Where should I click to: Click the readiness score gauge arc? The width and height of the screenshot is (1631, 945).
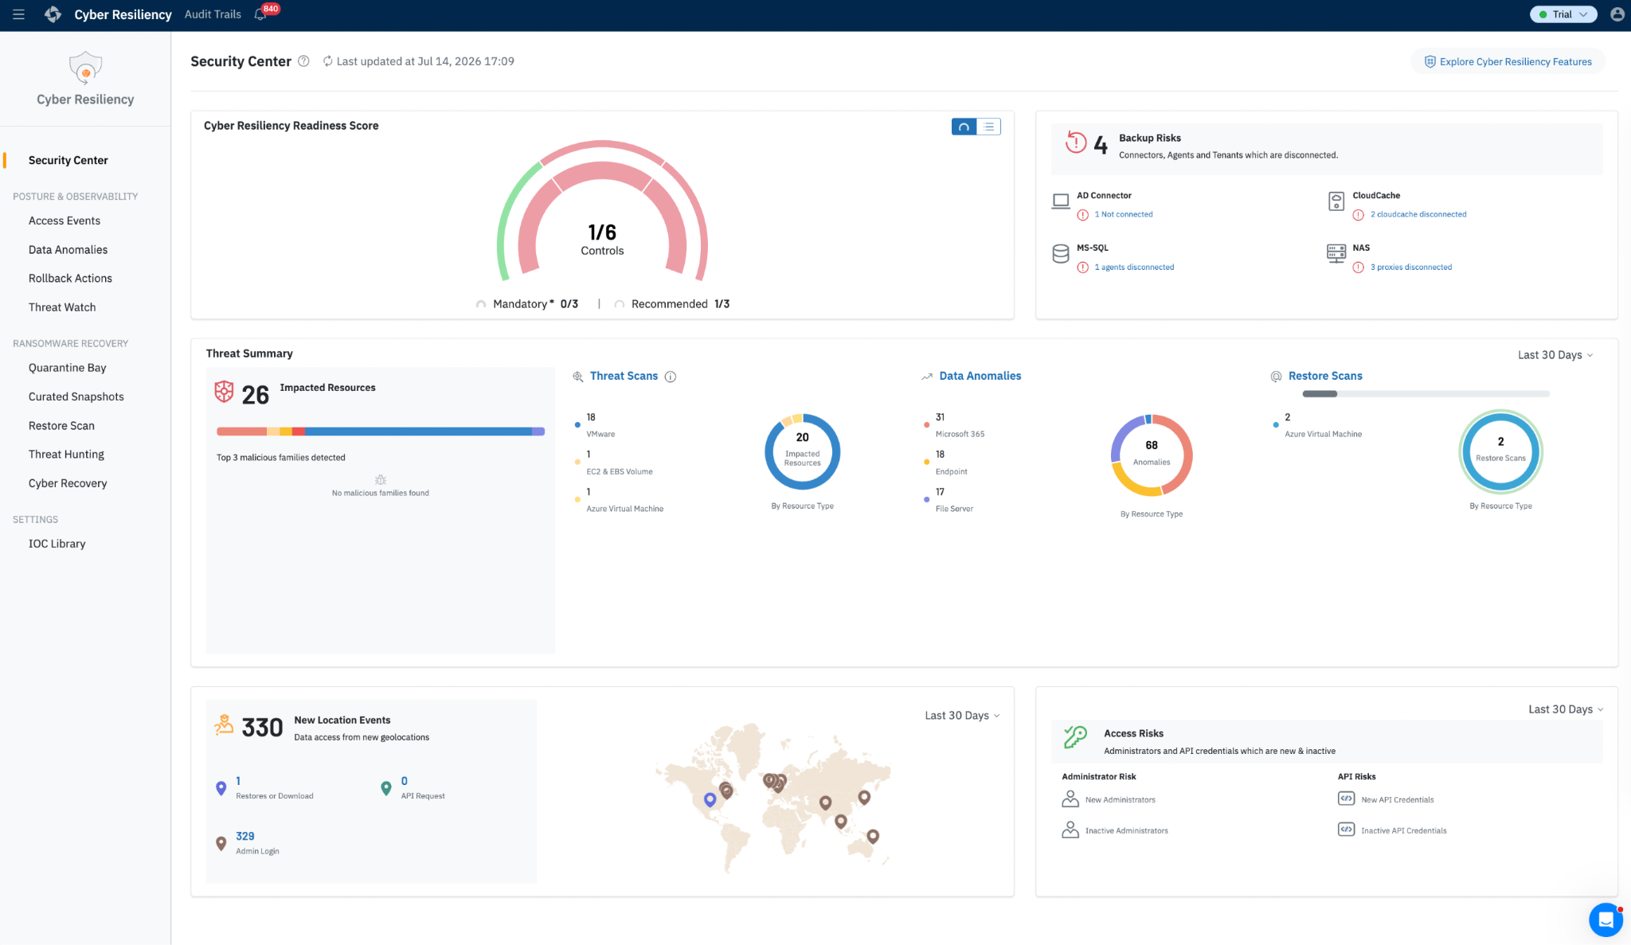pos(602,211)
